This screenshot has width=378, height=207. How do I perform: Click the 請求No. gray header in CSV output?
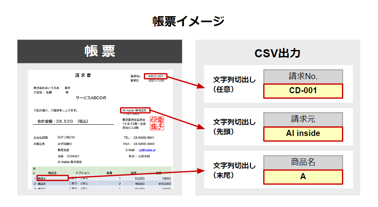[x=303, y=77]
